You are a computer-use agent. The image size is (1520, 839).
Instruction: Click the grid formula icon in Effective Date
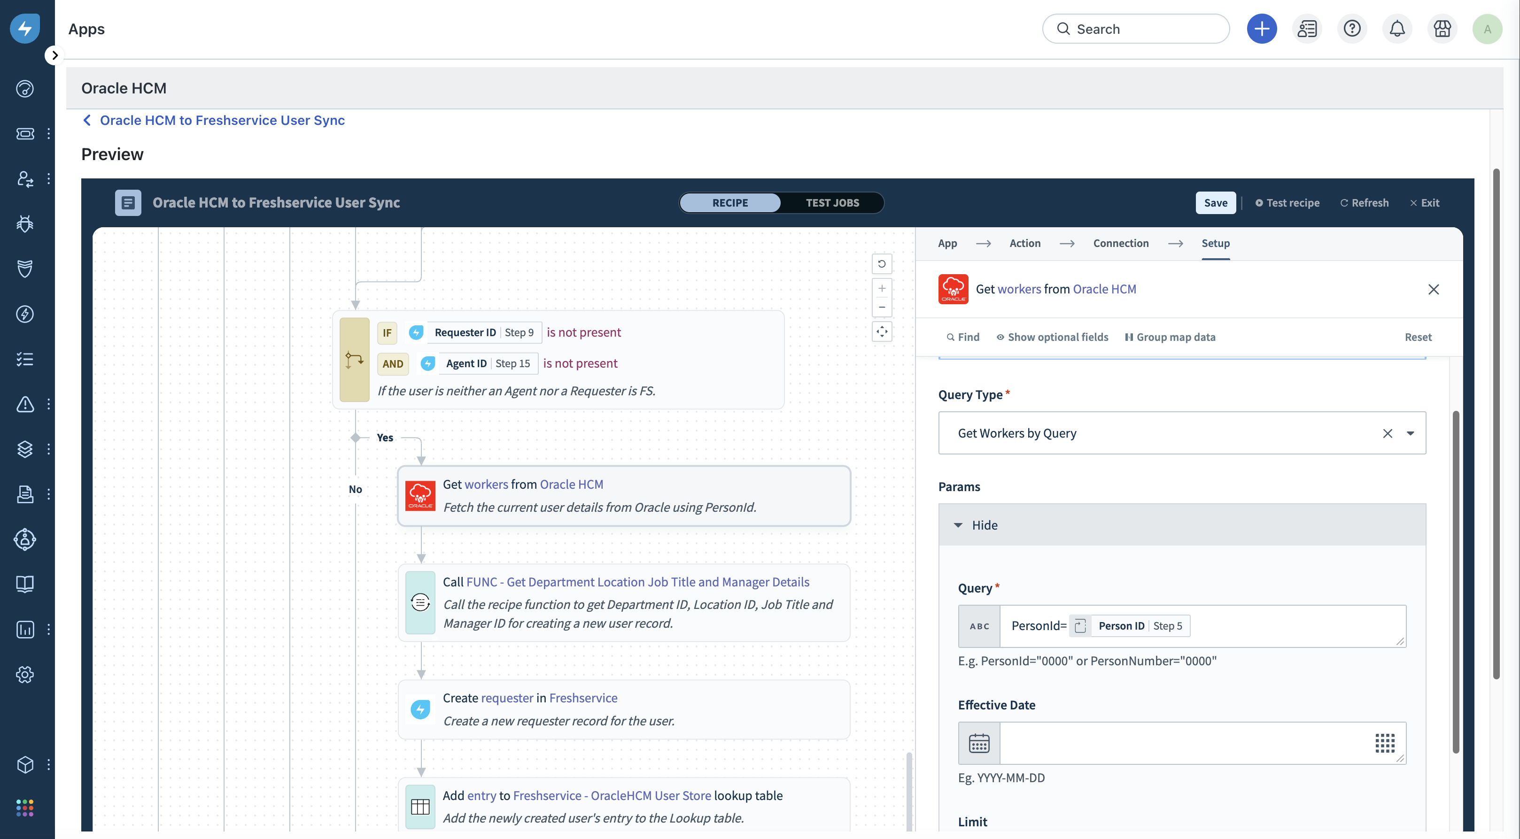(x=1384, y=743)
